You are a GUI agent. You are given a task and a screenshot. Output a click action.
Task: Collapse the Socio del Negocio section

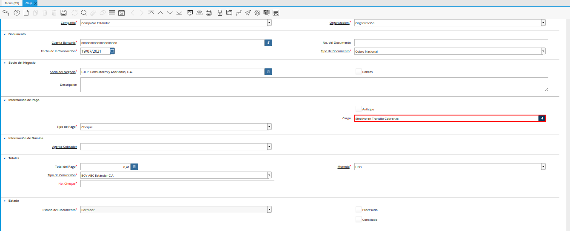tap(5, 62)
